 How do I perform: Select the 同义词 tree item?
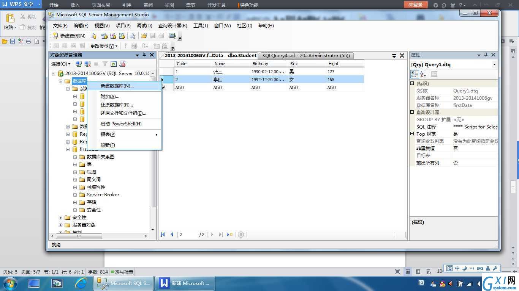tap(94, 180)
